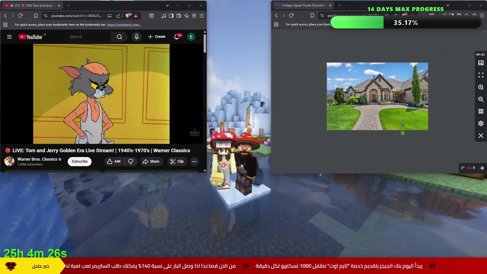Click the YouTube magnifier search button

tap(119, 37)
